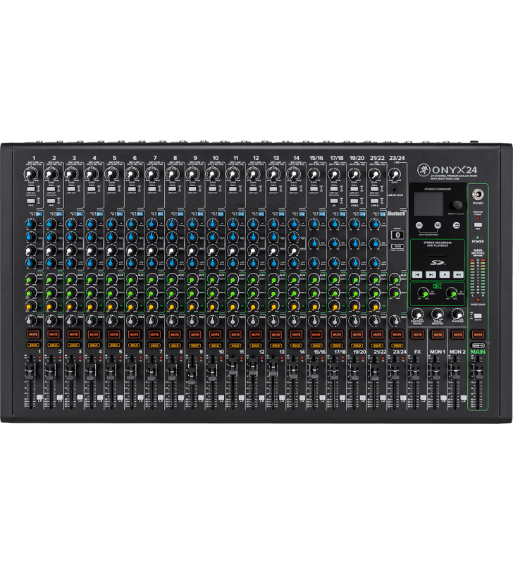Solo channel 8
513x564 pixels.
tap(175, 344)
